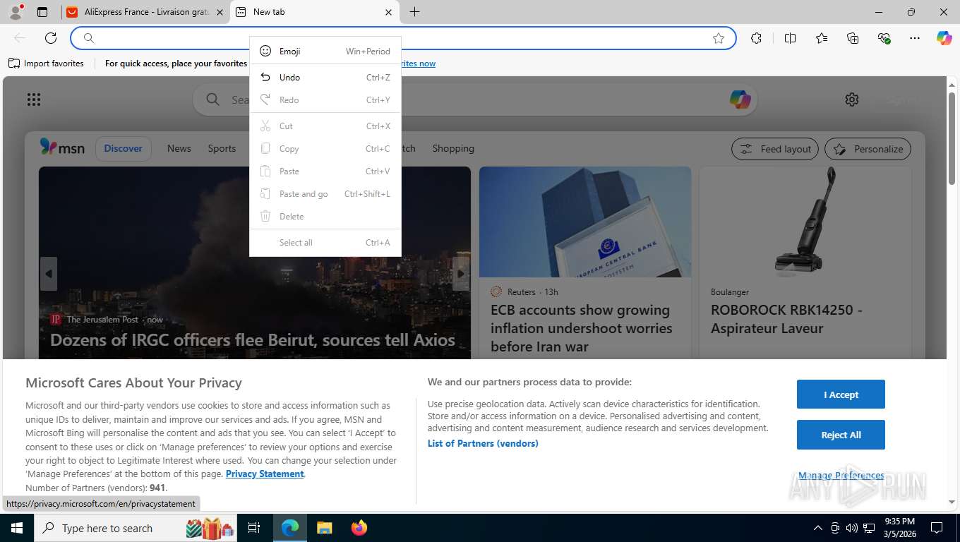Choose Copy from the context menu

(325, 148)
